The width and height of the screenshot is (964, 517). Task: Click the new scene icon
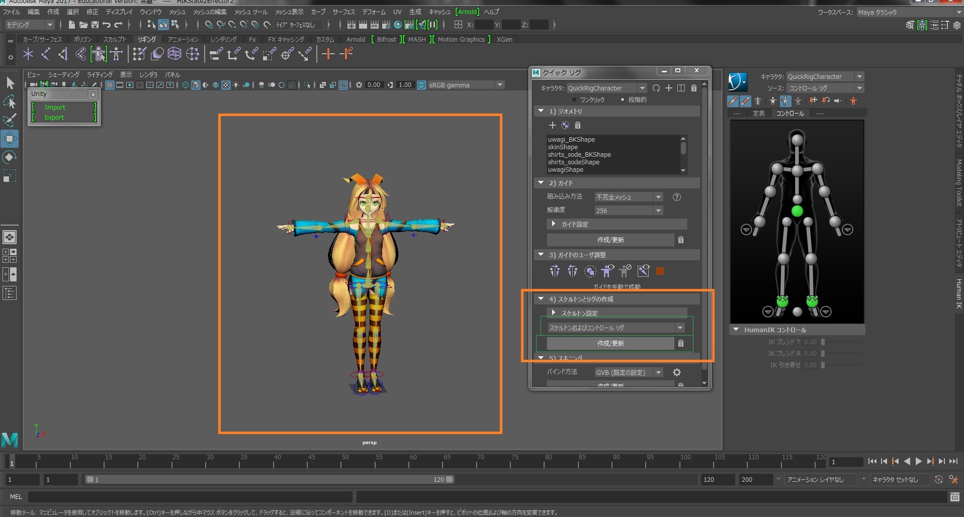(x=71, y=25)
